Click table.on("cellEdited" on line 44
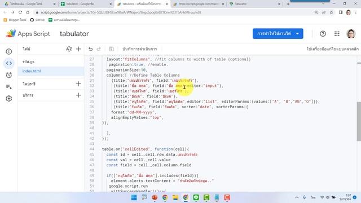 pos(126,149)
